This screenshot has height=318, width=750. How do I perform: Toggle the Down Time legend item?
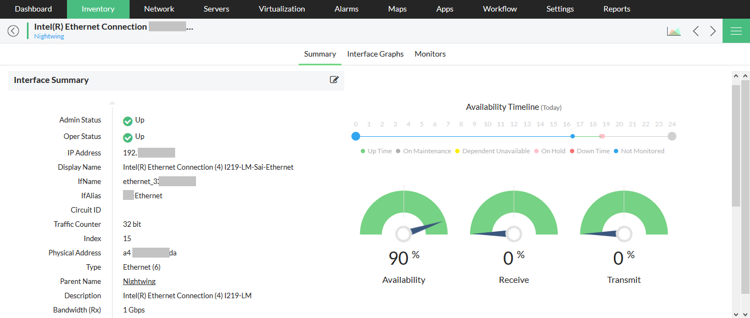pyautogui.click(x=589, y=150)
